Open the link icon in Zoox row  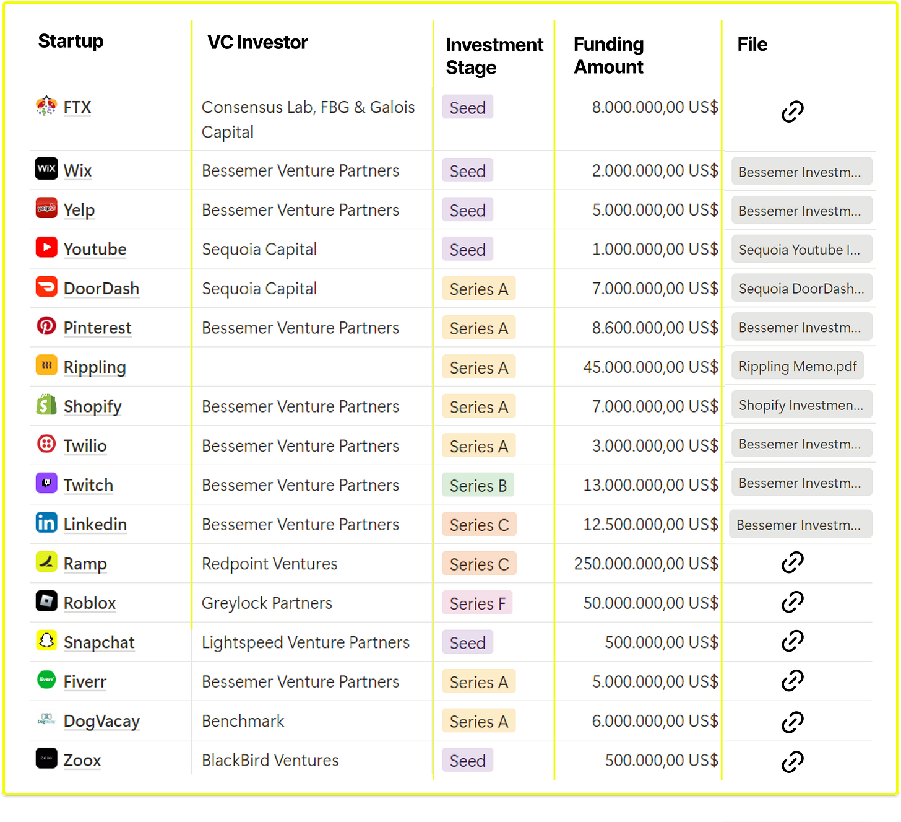click(792, 761)
